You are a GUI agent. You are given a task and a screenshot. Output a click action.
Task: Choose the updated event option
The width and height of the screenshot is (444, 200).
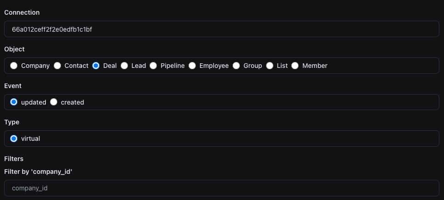point(14,102)
